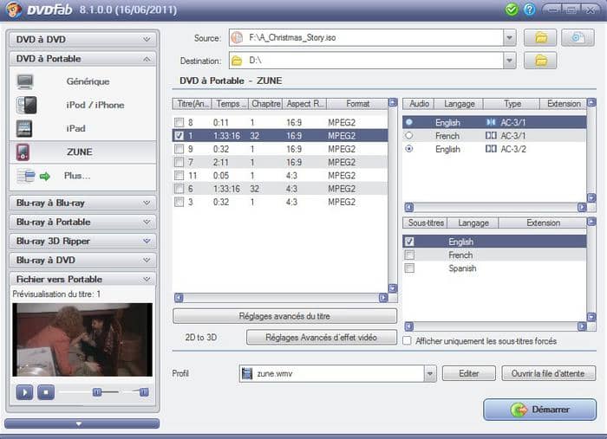Open Réglages avancés du titre
Image resolution: width=607 pixels, height=439 pixels.
click(x=284, y=316)
